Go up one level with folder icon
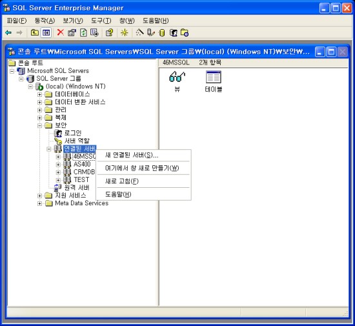The height and width of the screenshot is (326, 355). (35, 33)
